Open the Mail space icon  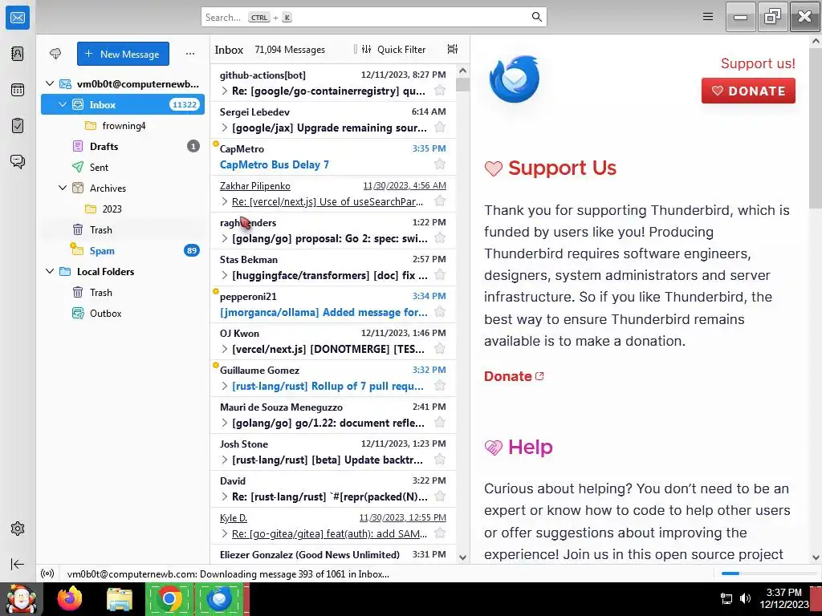coord(18,18)
